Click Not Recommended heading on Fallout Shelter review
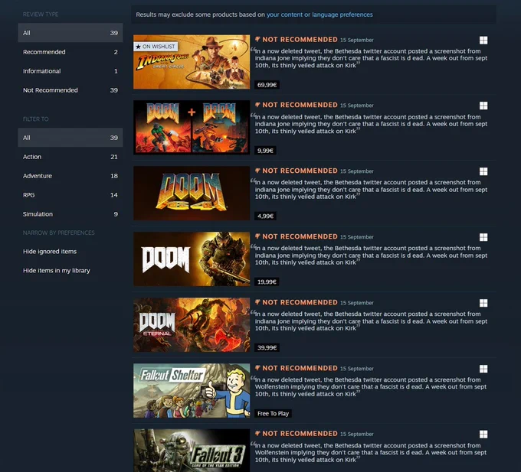This screenshot has height=472, width=521. (x=300, y=368)
